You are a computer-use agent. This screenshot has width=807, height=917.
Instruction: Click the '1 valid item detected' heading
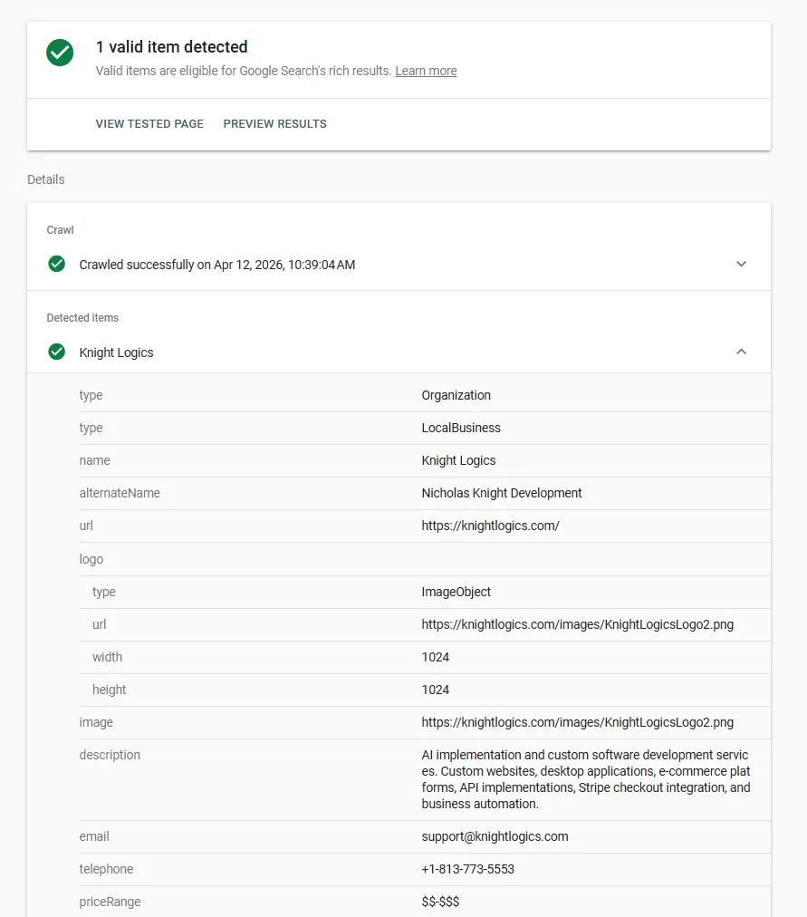(x=172, y=47)
